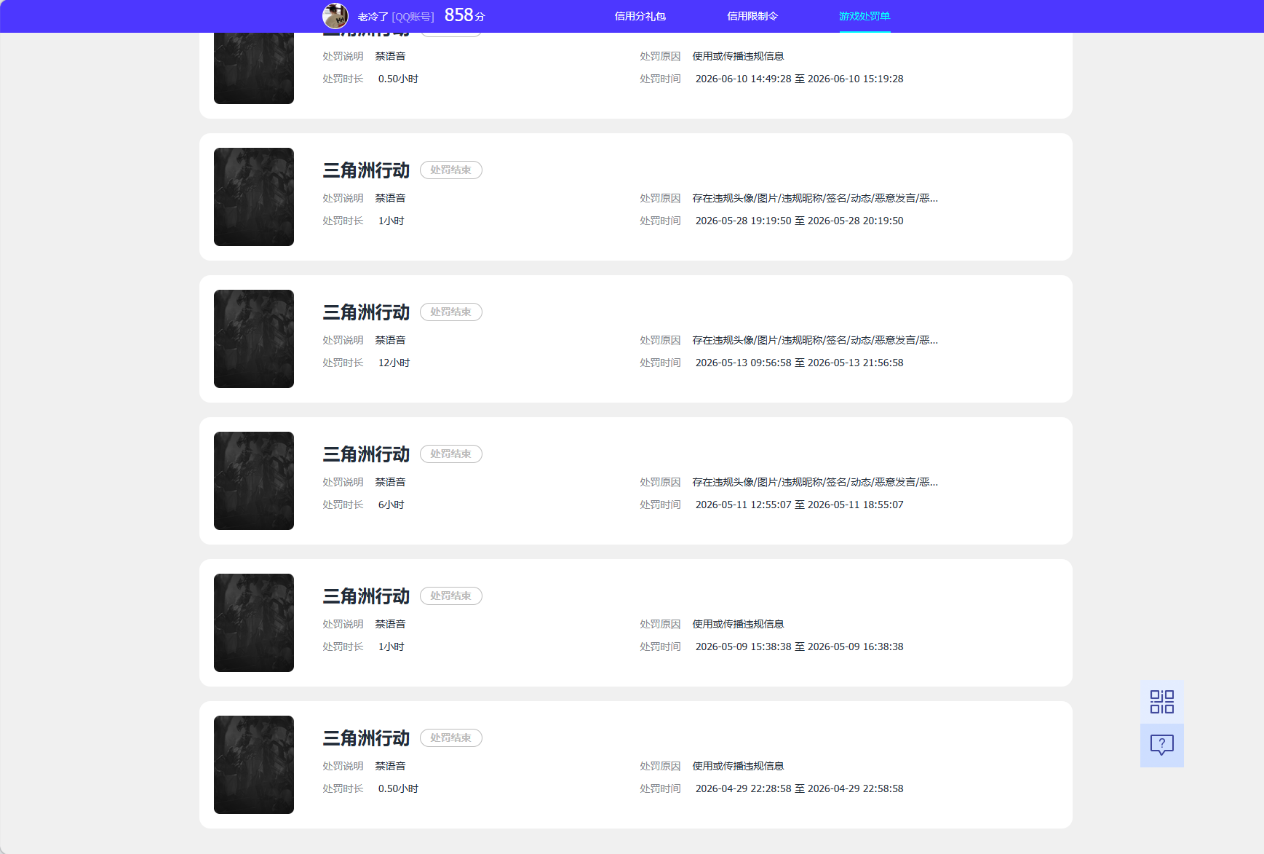Click 0.50小时 duration on 2026-06-10 card
The width and height of the screenshot is (1264, 854).
pyautogui.click(x=398, y=79)
